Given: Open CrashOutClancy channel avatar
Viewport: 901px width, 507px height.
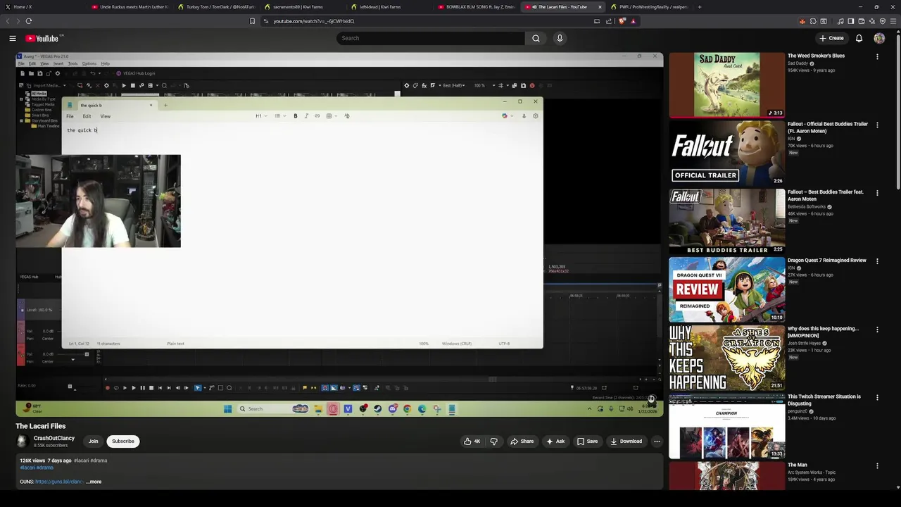Looking at the screenshot, I should click(22, 442).
